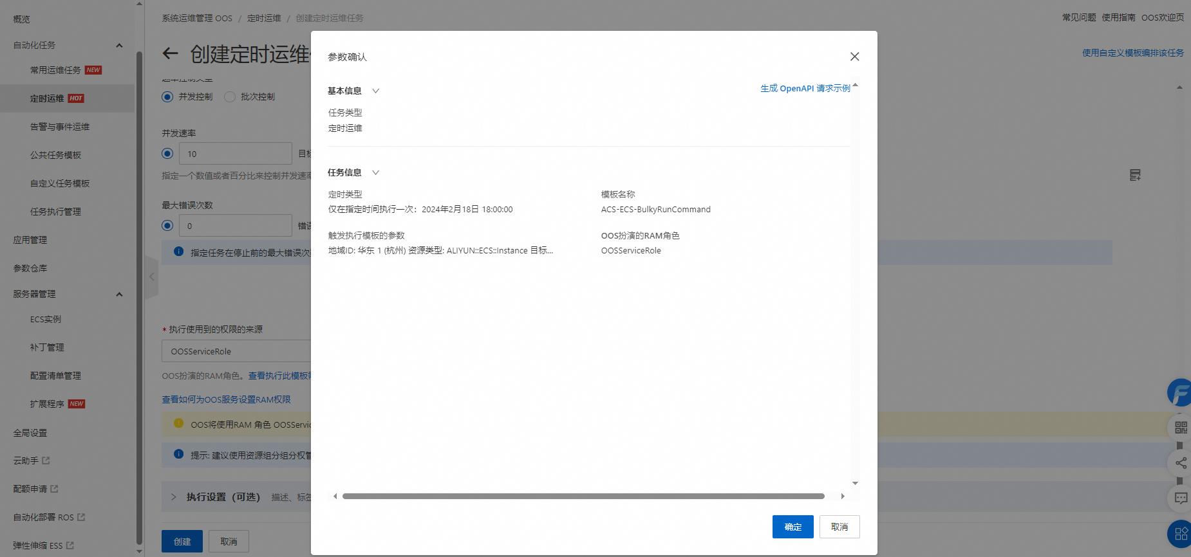Open 告警与事件运维 in the sidebar
1191x557 pixels.
click(60, 127)
